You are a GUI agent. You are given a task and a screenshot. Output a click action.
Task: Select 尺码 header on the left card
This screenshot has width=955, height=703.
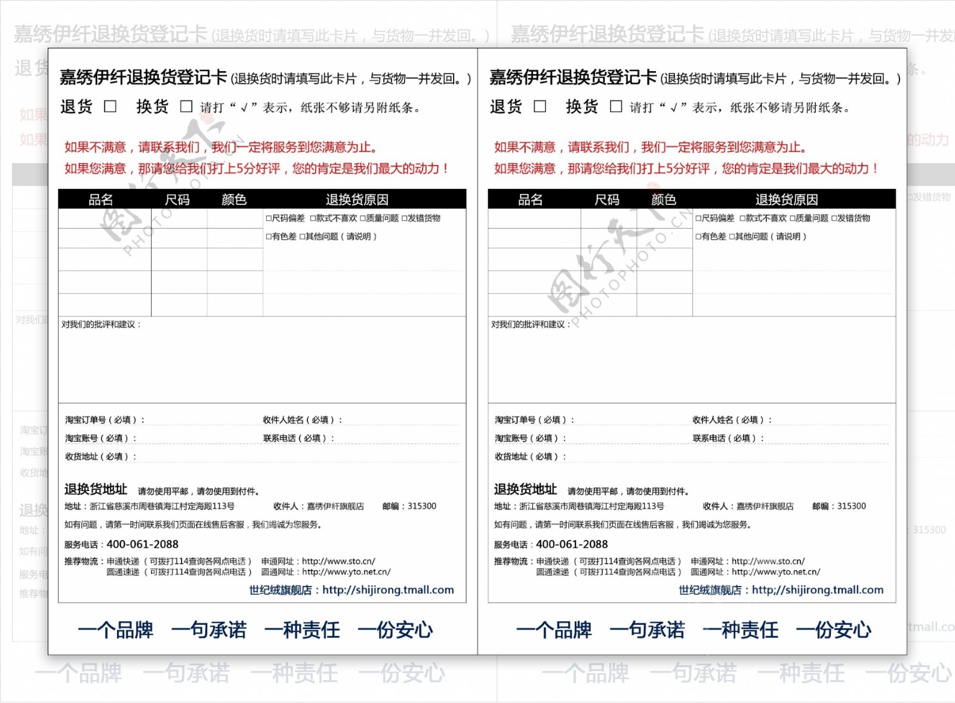177,199
